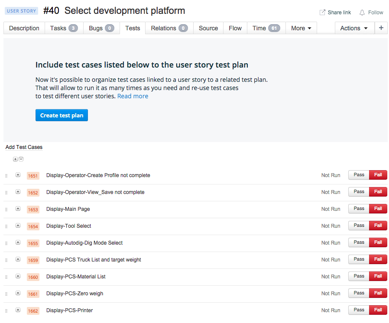Click the Share link icon

(x=322, y=13)
